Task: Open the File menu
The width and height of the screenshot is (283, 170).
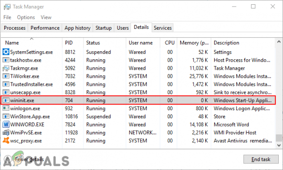Action: point(7,17)
